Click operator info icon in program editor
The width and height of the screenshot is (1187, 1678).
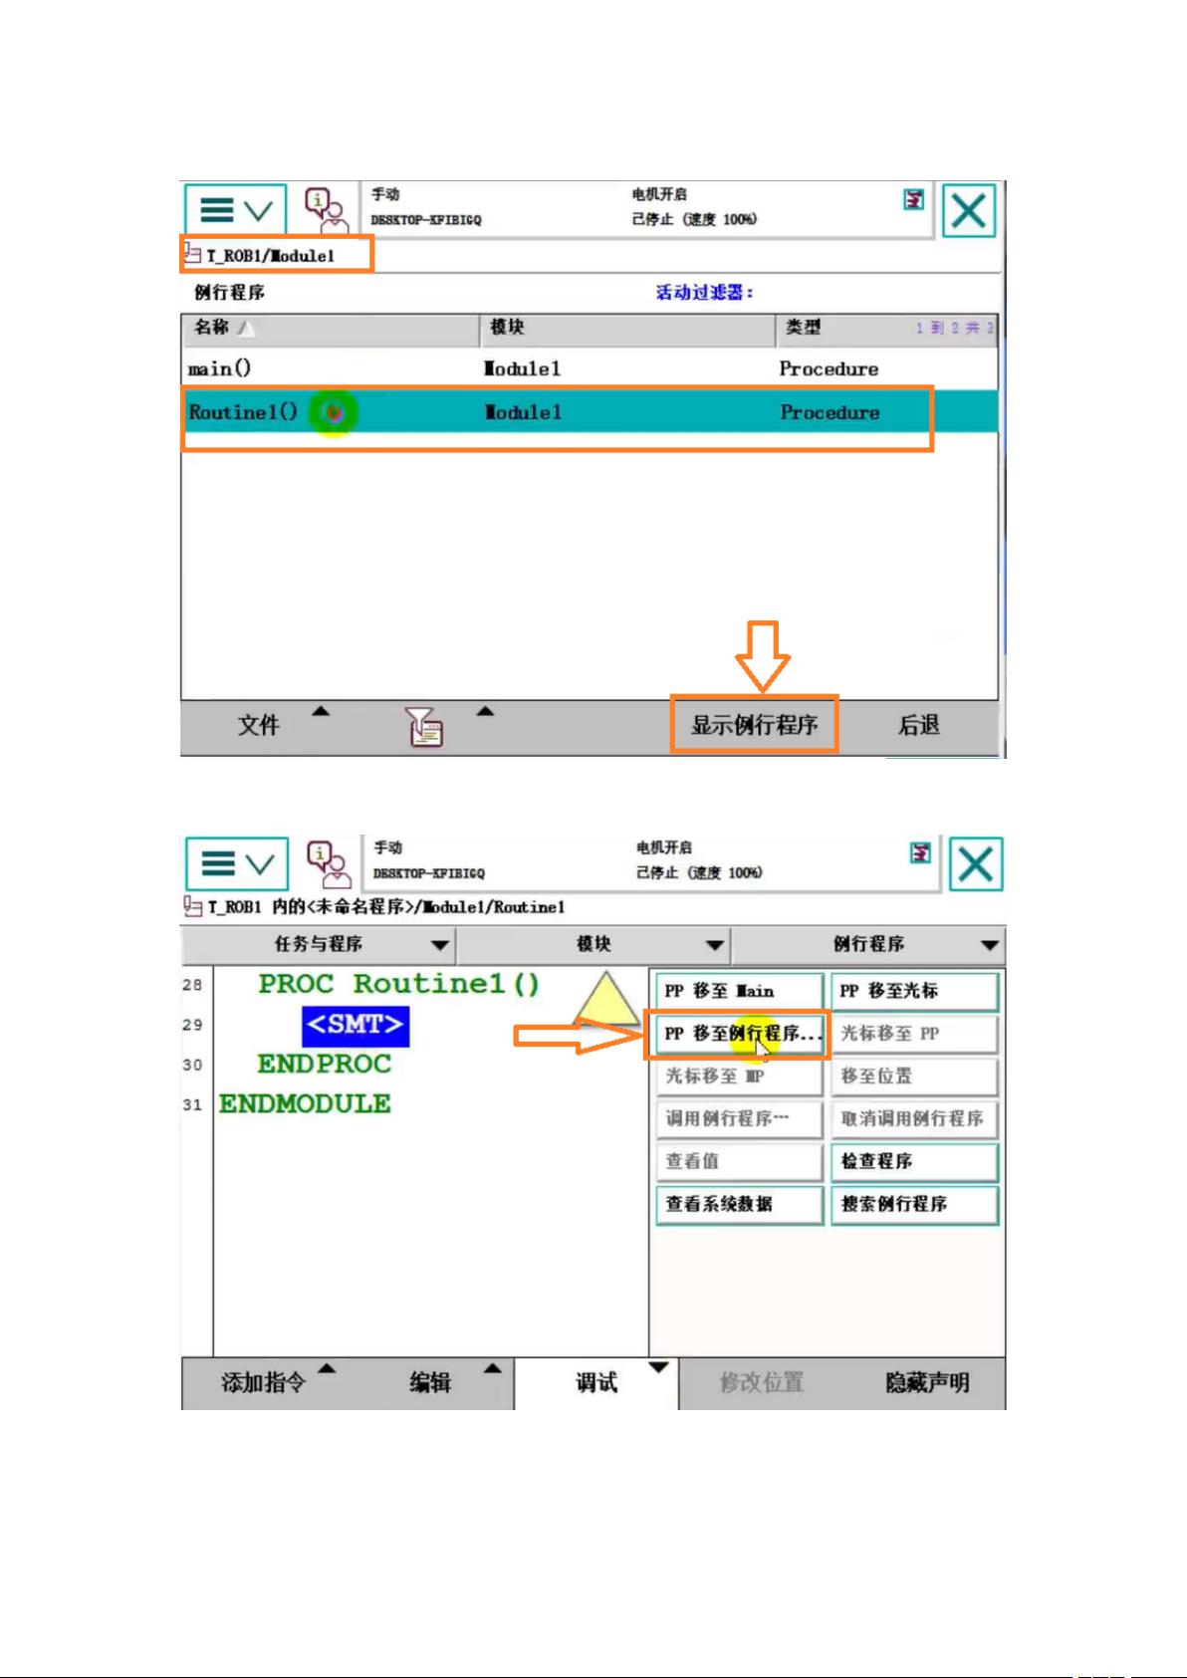329,862
